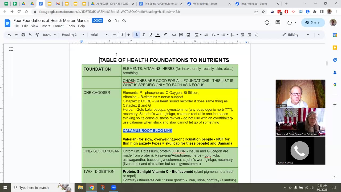Move document using the folder icon
The height and width of the screenshot is (192, 341).
[116, 21]
